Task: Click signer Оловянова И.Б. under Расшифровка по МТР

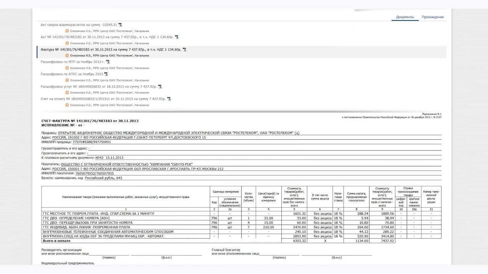Action: pos(110,68)
